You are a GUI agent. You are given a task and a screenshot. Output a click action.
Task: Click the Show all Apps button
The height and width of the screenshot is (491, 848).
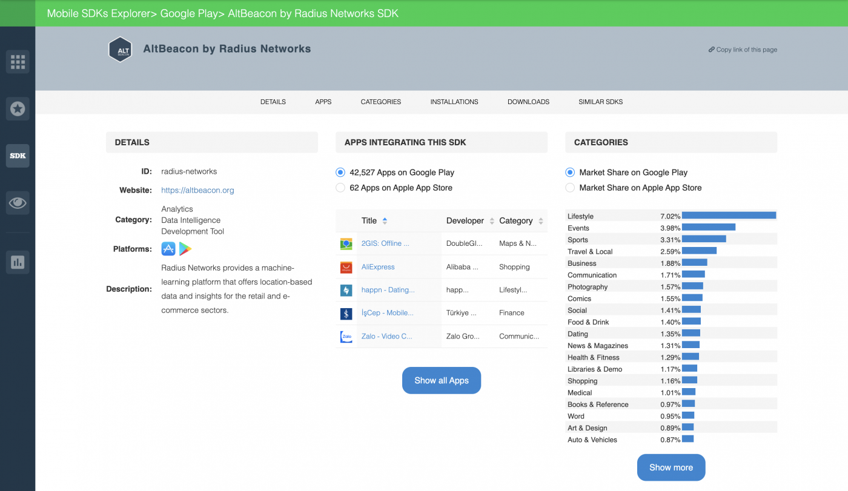442,380
